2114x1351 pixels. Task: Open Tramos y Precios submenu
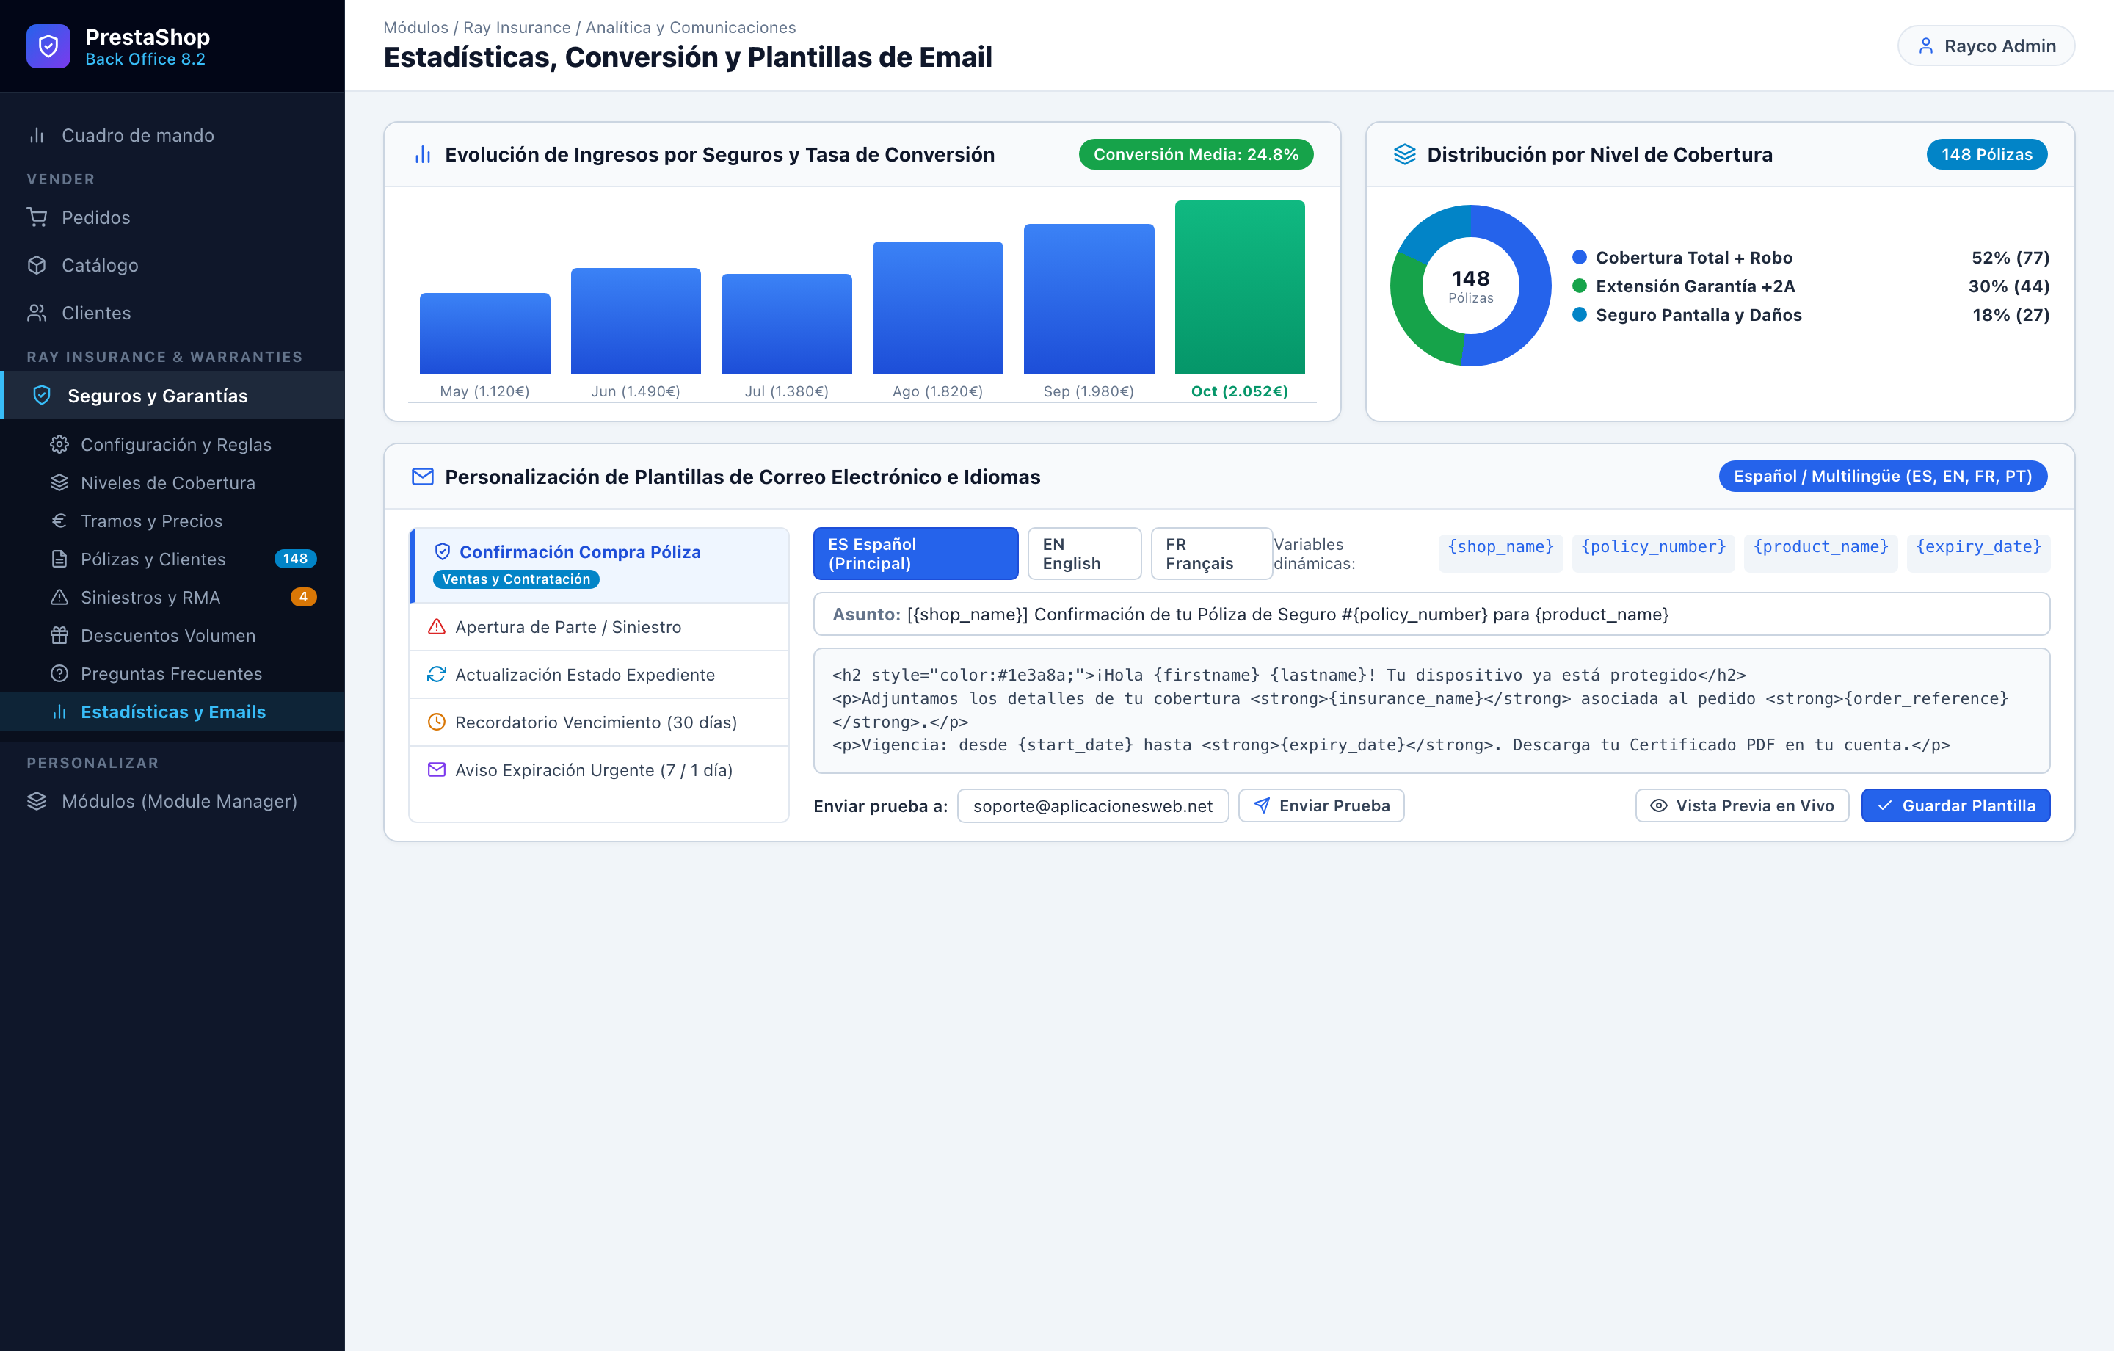pyautogui.click(x=172, y=521)
